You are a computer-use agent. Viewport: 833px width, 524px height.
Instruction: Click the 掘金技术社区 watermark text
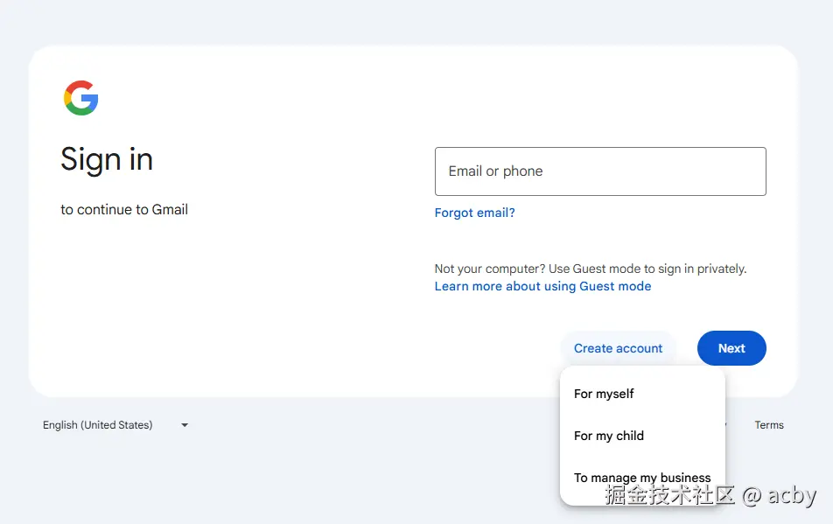tap(670, 496)
